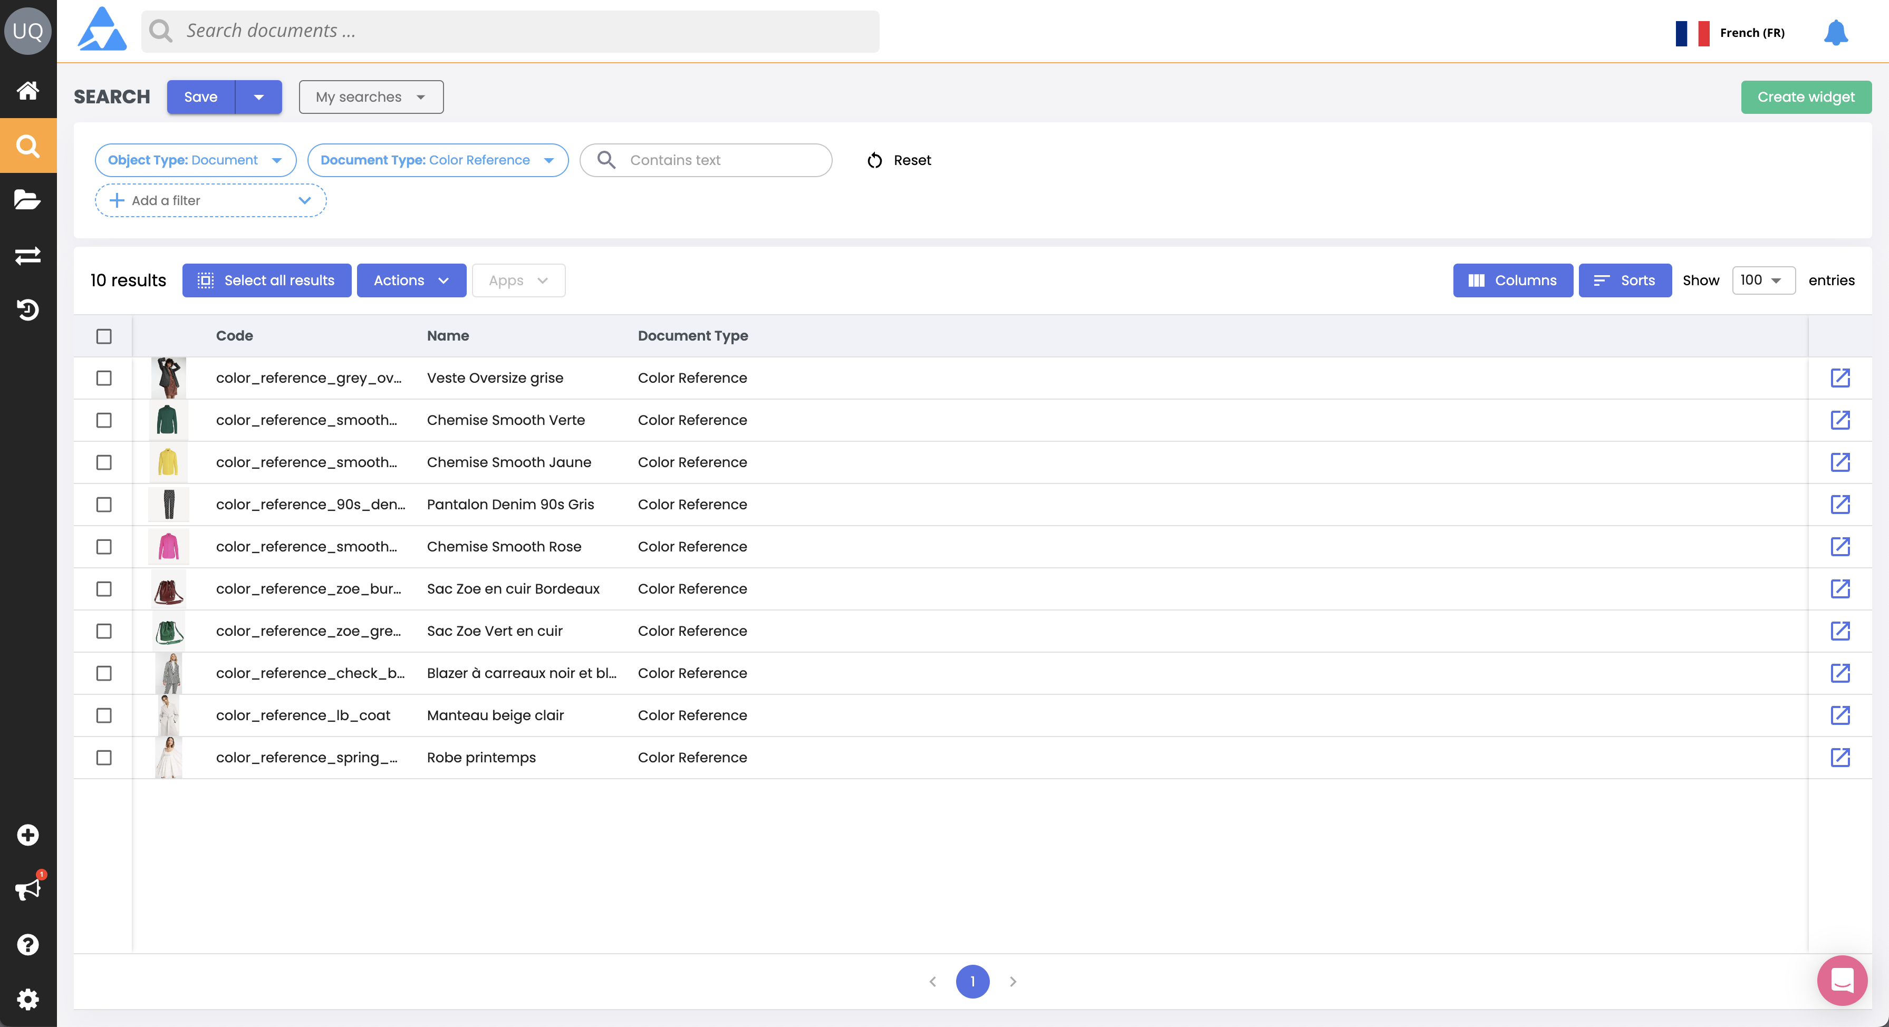Open Chemise Smooth Rose edit icon
The image size is (1889, 1027).
coord(1840,546)
